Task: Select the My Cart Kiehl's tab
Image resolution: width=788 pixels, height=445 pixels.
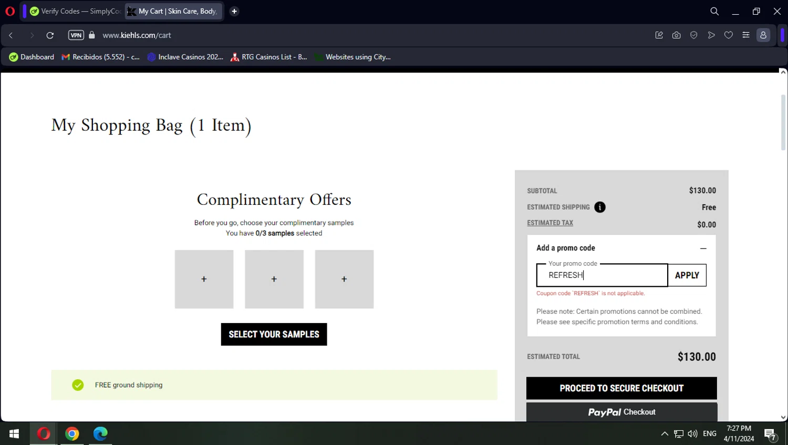Action: click(174, 11)
